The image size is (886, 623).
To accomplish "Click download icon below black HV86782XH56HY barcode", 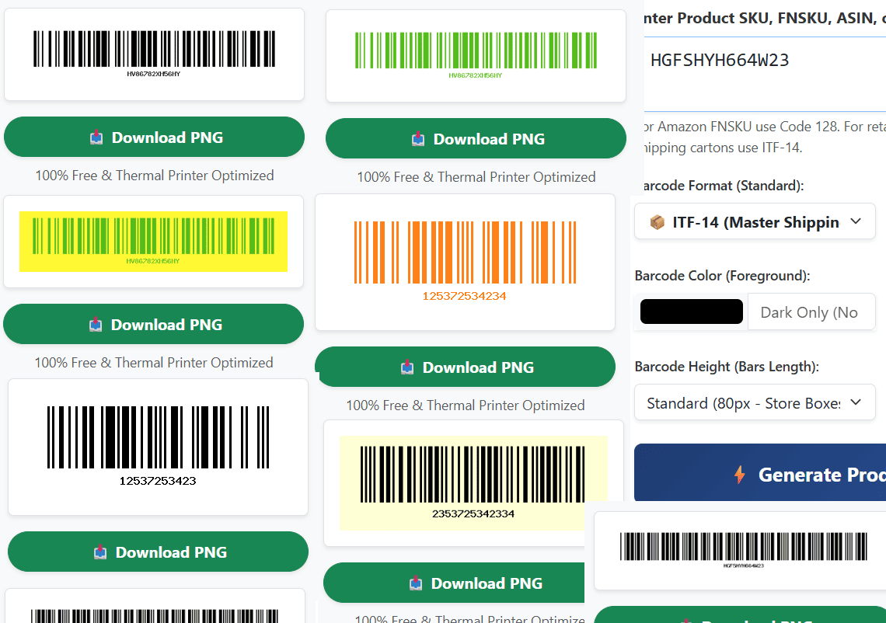I will point(96,137).
